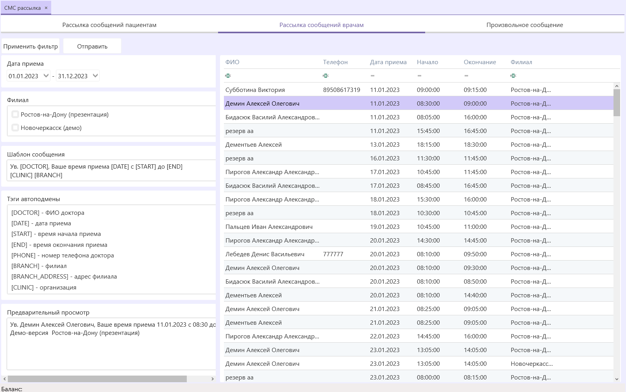Screen dimensions: 626x392
Task: Click the table vertical scrollbar thumb
Action: [617, 102]
